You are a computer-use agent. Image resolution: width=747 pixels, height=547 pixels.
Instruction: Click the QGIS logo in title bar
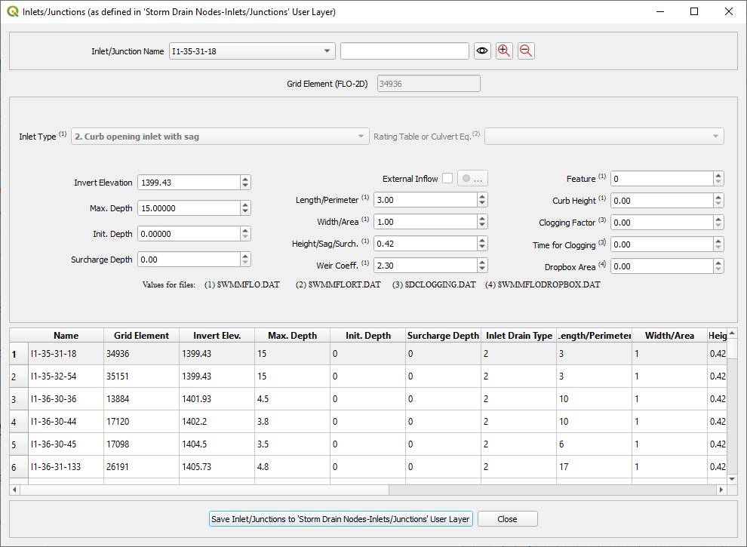point(11,11)
